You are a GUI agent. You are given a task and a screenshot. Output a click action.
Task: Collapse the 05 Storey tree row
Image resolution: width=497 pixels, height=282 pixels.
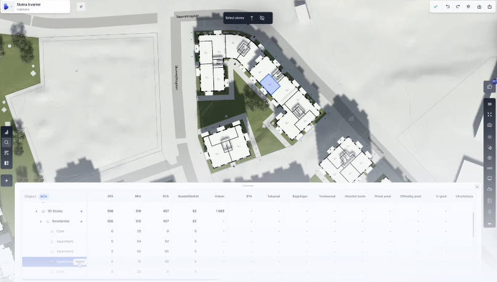(x=36, y=211)
